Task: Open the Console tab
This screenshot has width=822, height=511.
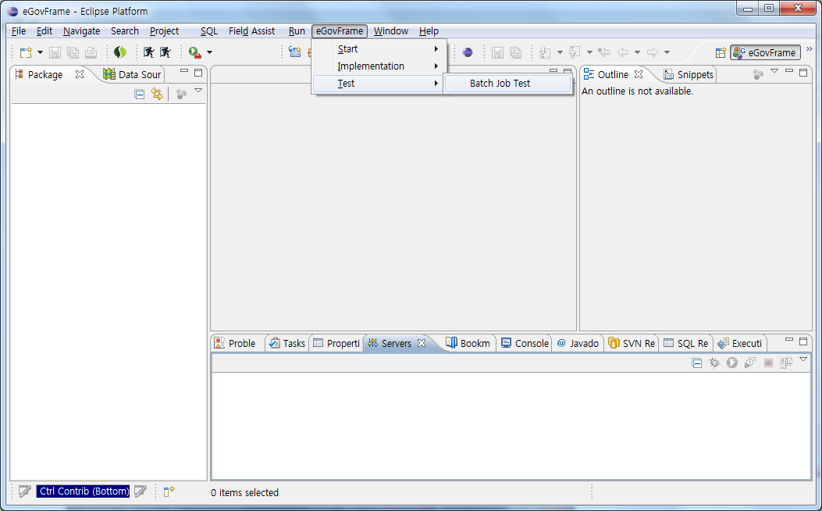Action: click(x=525, y=343)
